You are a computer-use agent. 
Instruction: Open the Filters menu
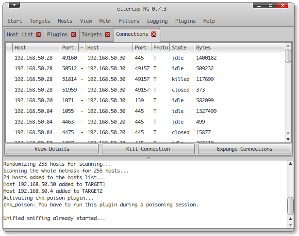(129, 21)
